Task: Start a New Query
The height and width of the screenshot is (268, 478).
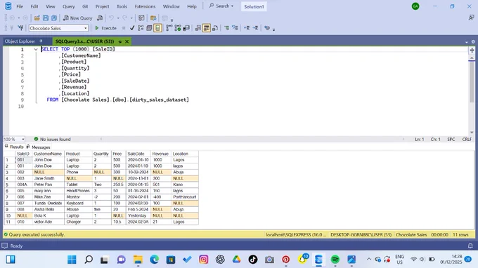Action: coord(78,18)
